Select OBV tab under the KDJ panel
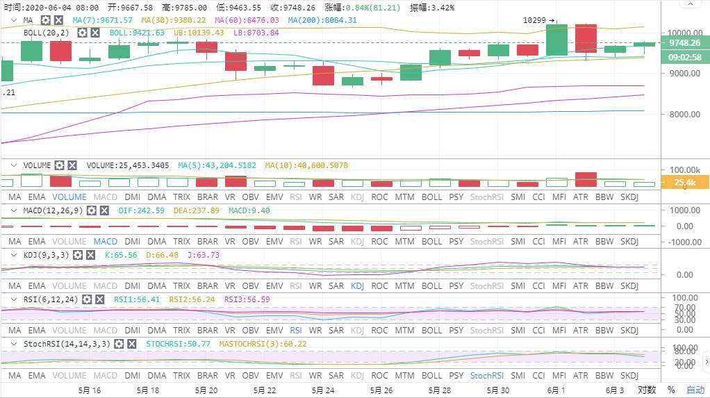 tap(250, 286)
